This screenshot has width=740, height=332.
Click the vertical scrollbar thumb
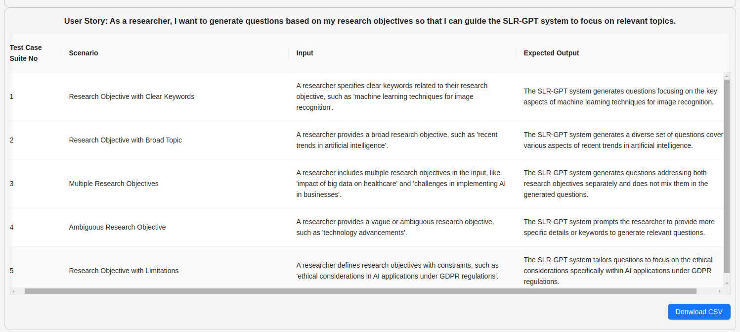(727, 176)
